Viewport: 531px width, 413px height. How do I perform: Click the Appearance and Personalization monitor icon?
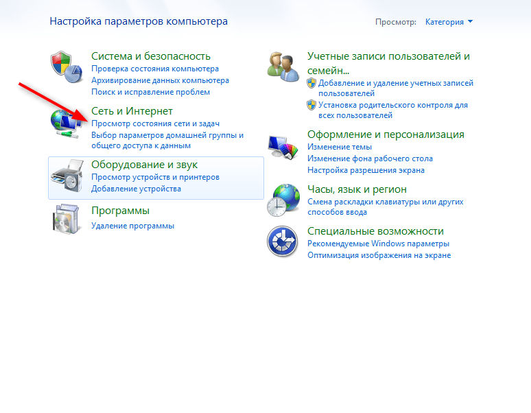[x=283, y=147]
